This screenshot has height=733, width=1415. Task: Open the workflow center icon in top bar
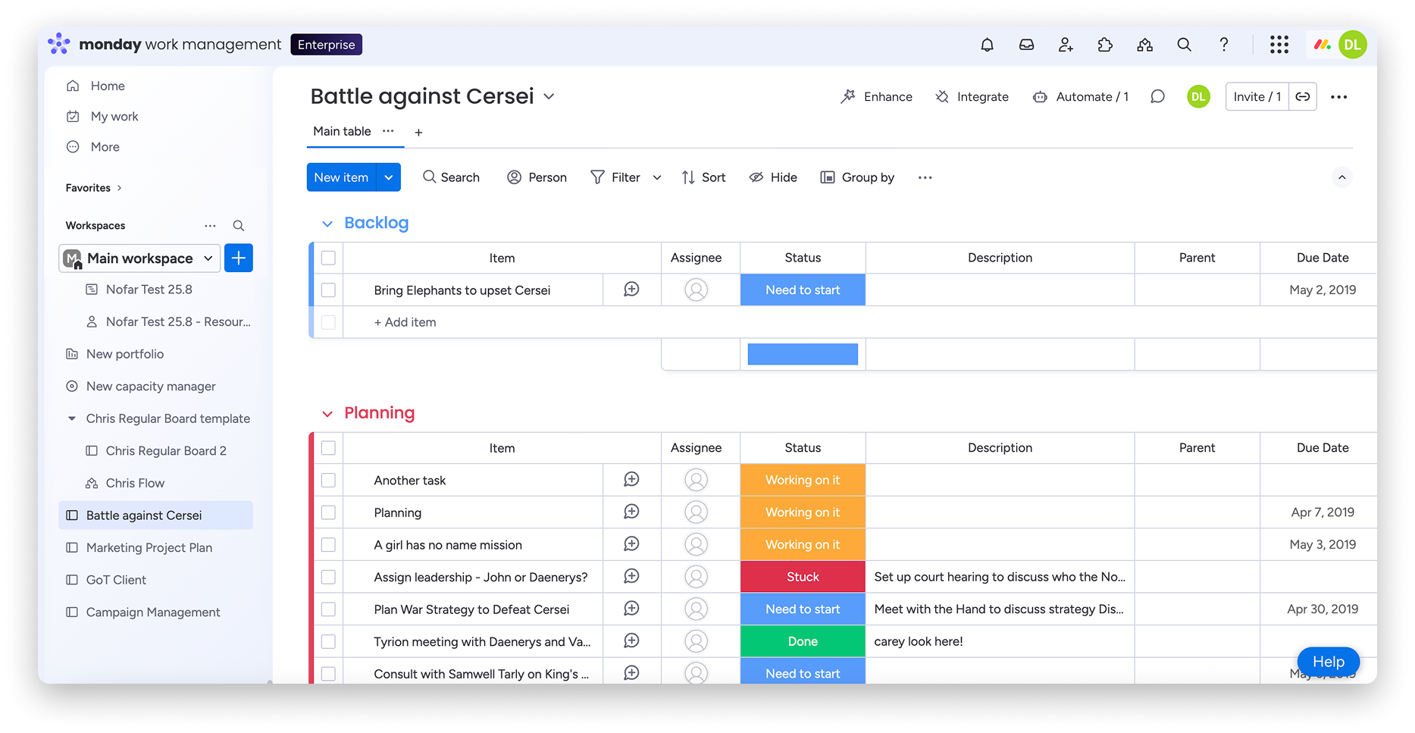1144,45
